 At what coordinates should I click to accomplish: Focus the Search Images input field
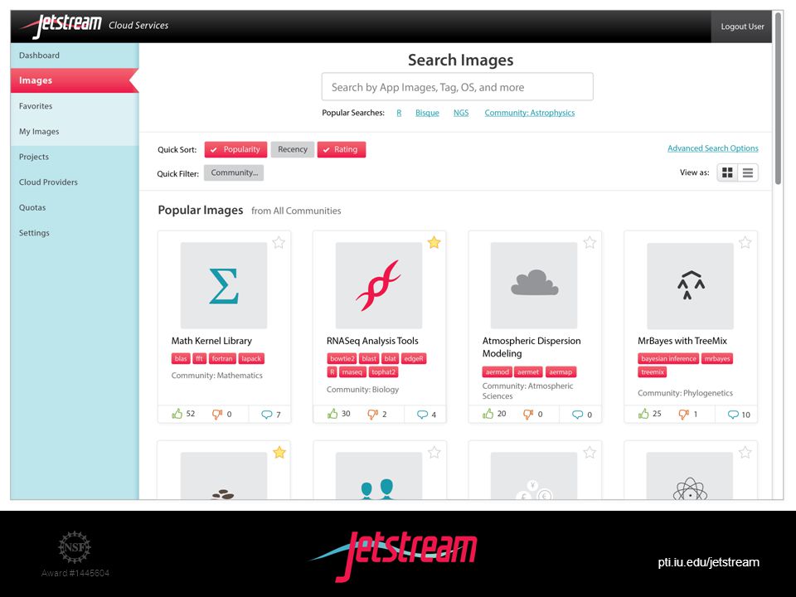pyautogui.click(x=458, y=87)
